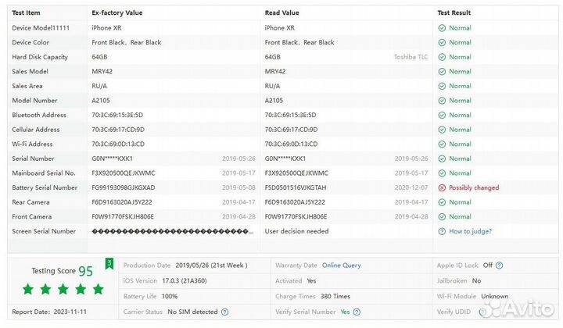Click the Report Date 2023-11-11 text

(x=49, y=312)
